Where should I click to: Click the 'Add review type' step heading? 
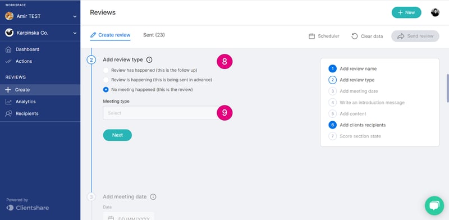coord(123,60)
